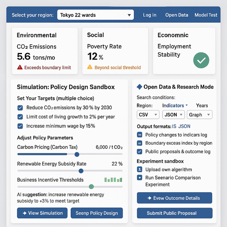
Task: Click the red warning triangle under CO₂ Emissions
Action: click(20, 67)
